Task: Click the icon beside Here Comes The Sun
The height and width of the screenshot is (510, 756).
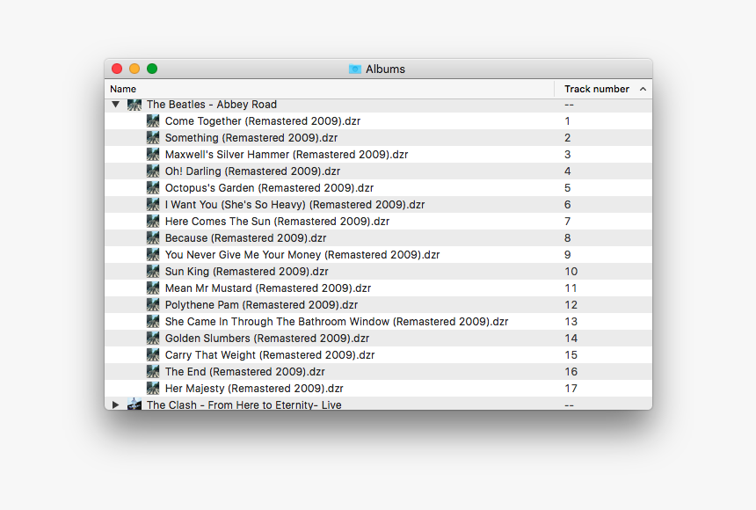Action: pyautogui.click(x=152, y=221)
